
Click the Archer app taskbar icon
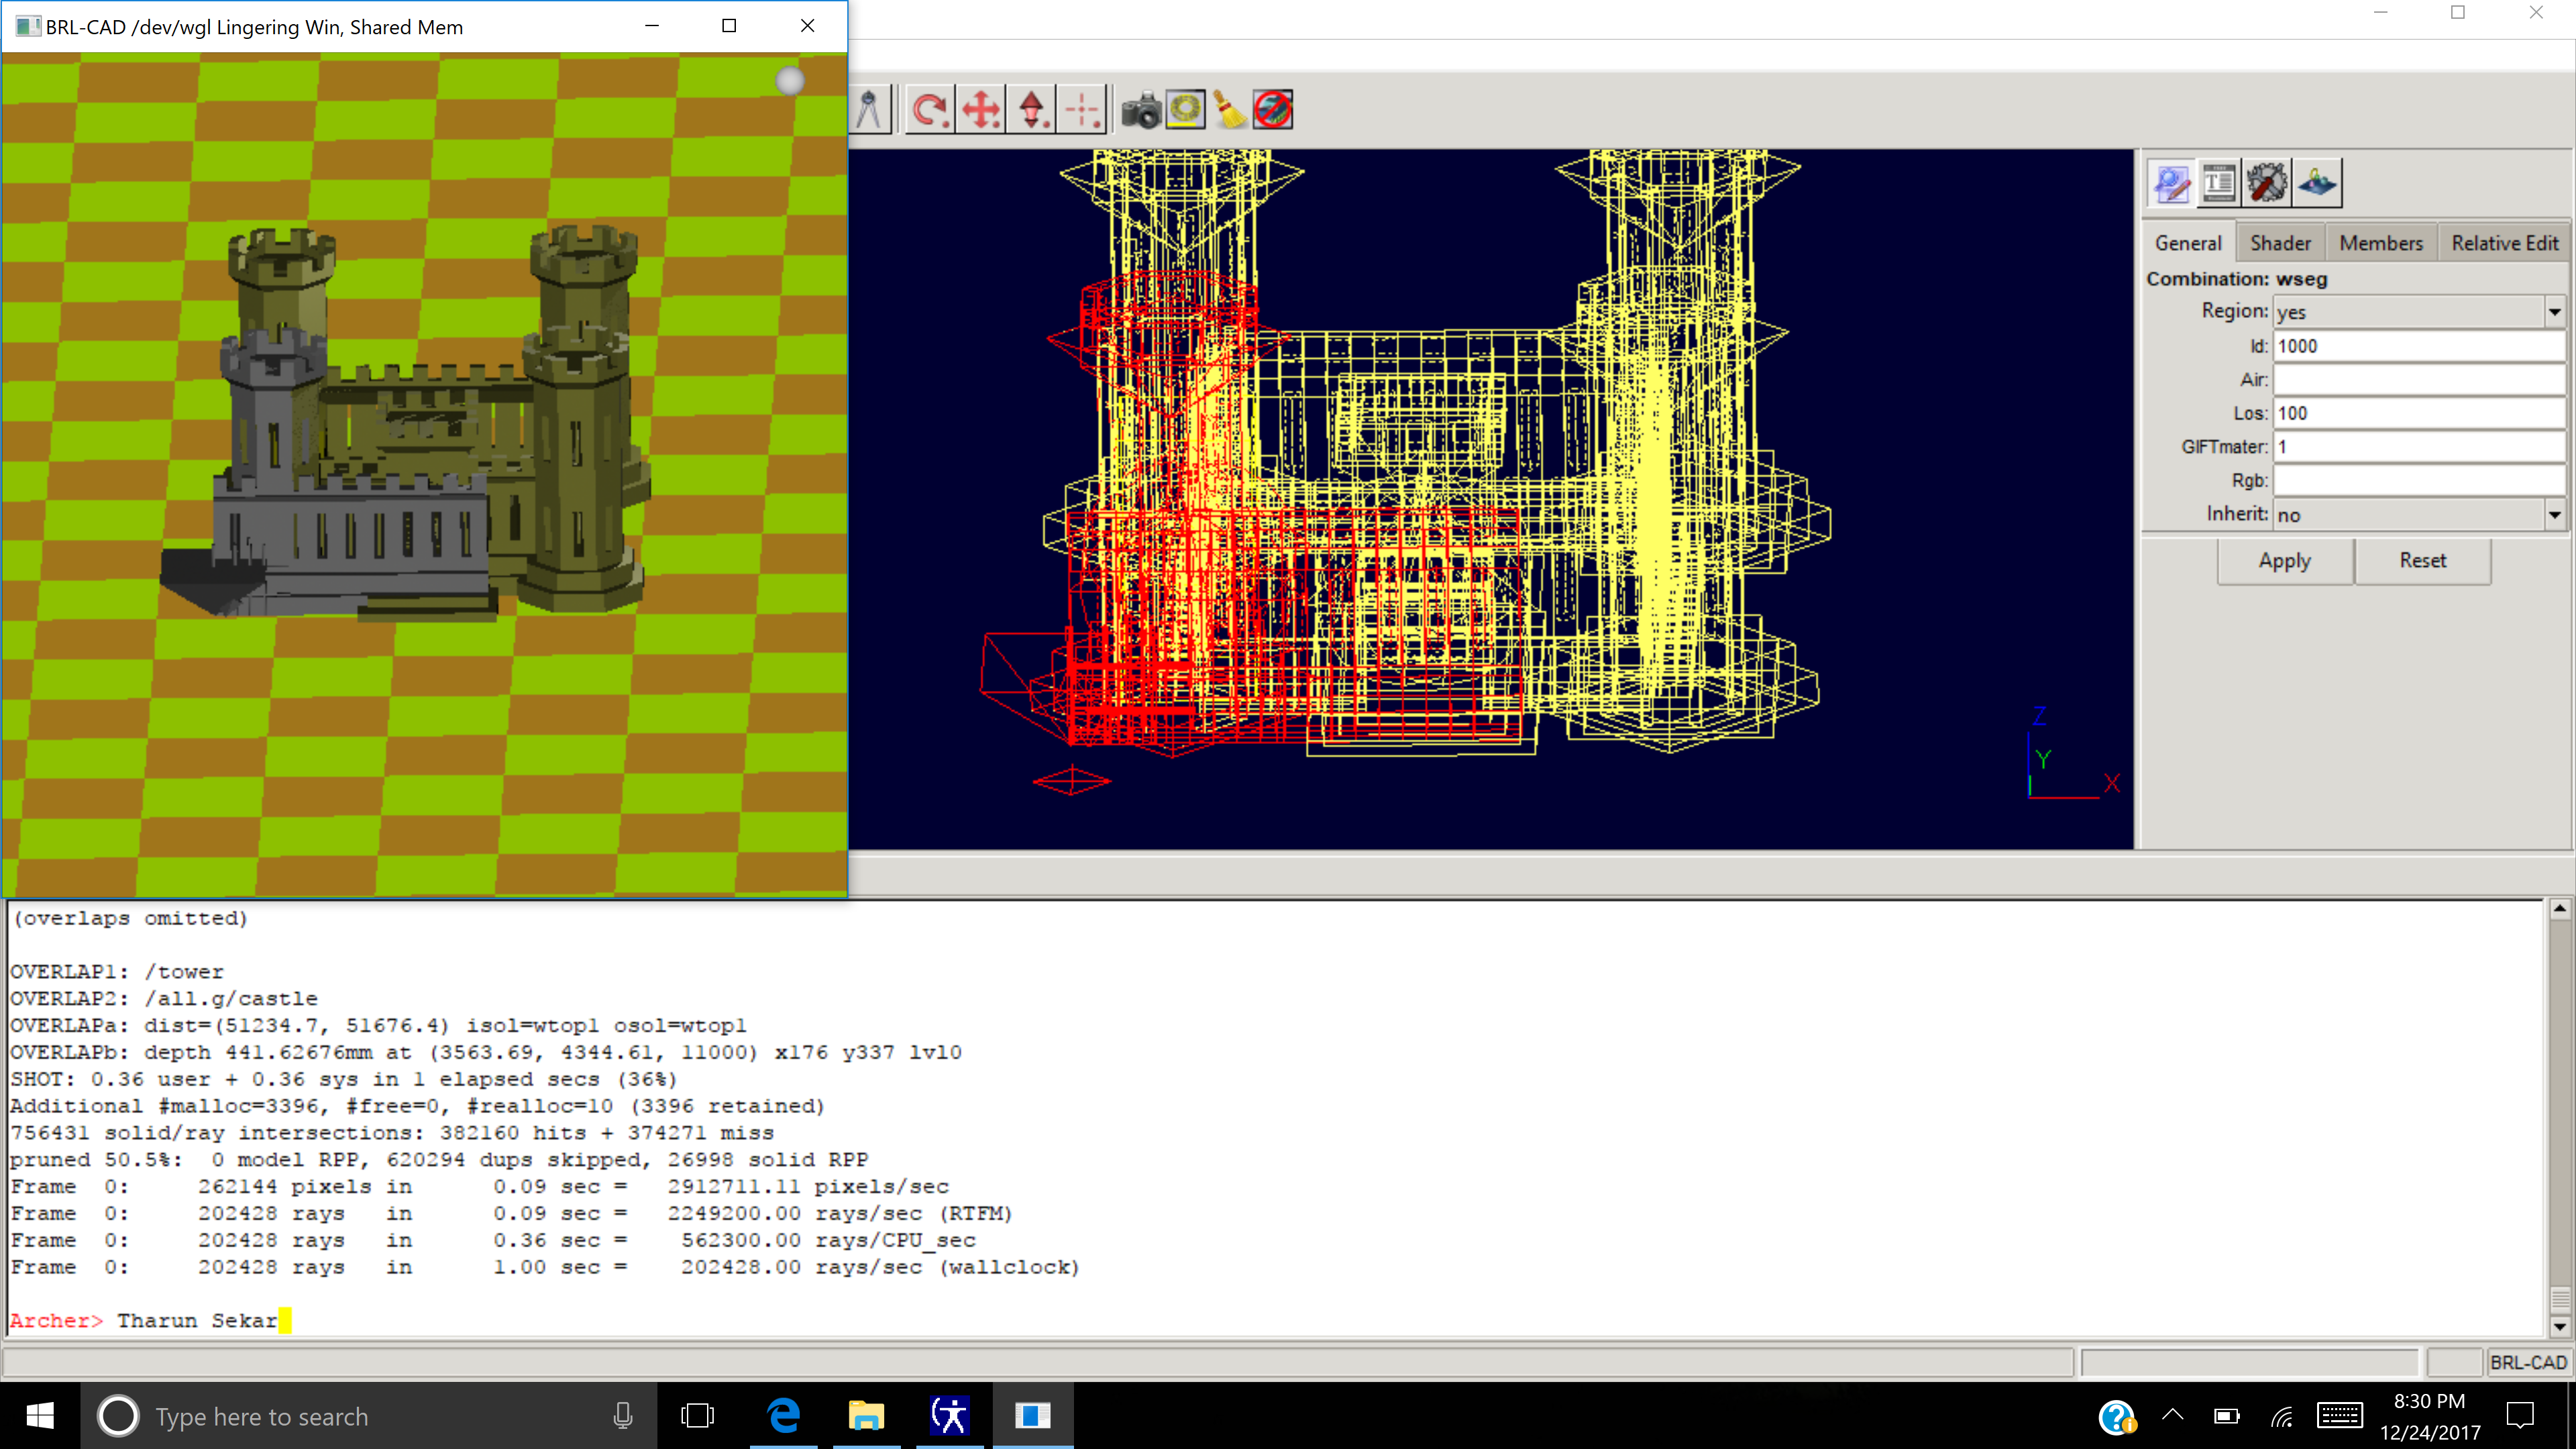(x=949, y=1416)
